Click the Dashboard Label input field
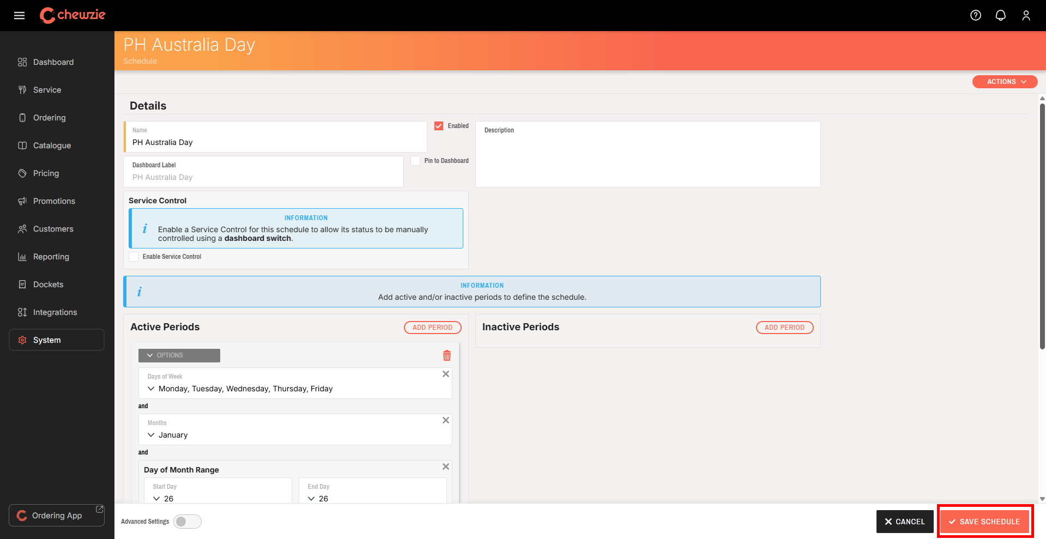Viewport: 1046px width, 539px height. pos(264,172)
